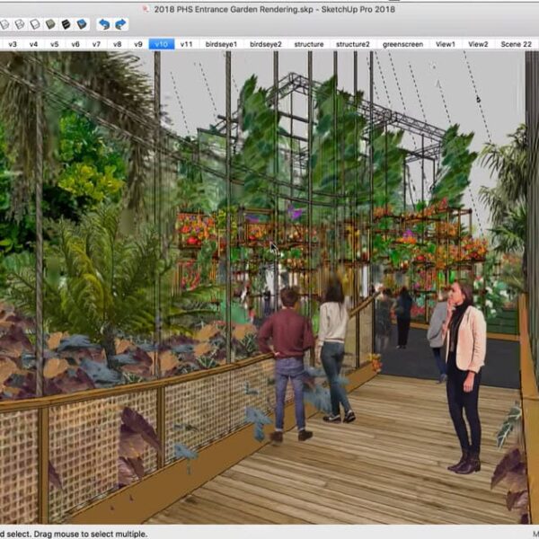
Task: Select the v9 scene tab
Action: (137, 43)
